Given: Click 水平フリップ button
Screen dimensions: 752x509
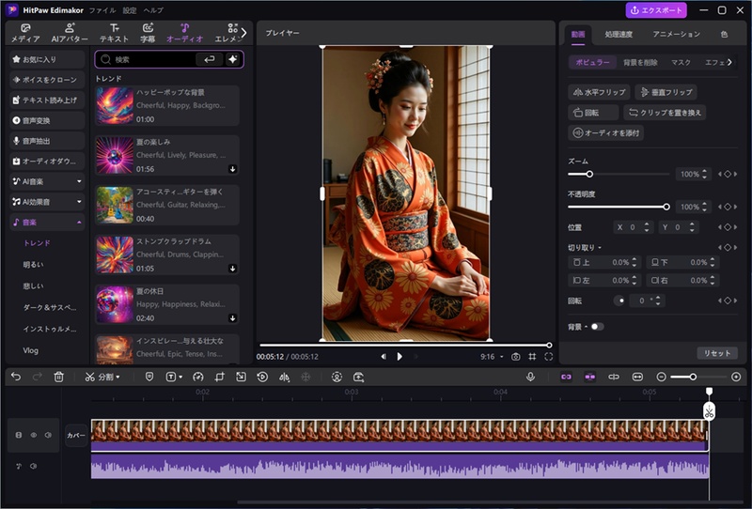Looking at the screenshot, I should (x=600, y=92).
